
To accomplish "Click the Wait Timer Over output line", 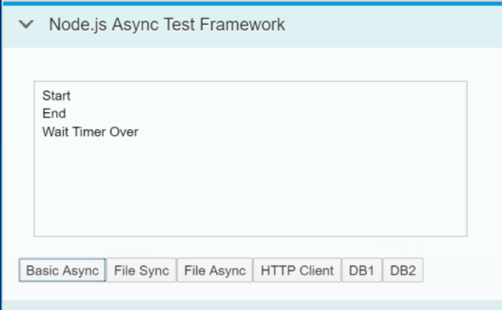I will click(90, 131).
